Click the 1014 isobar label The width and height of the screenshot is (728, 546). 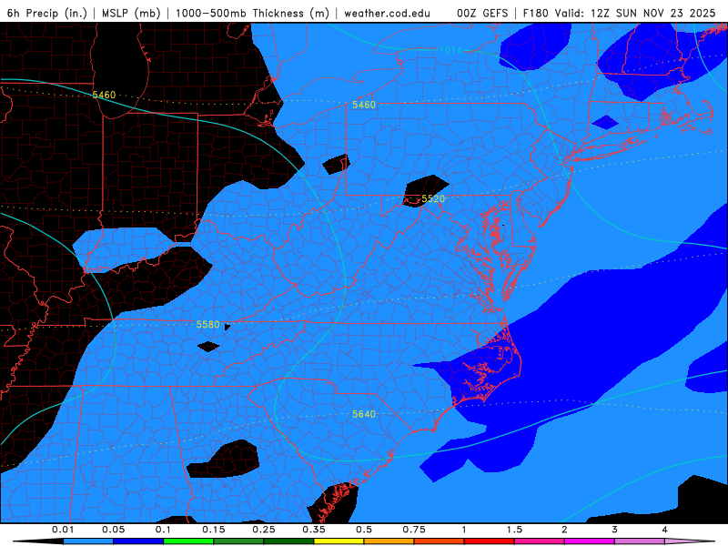[450, 50]
